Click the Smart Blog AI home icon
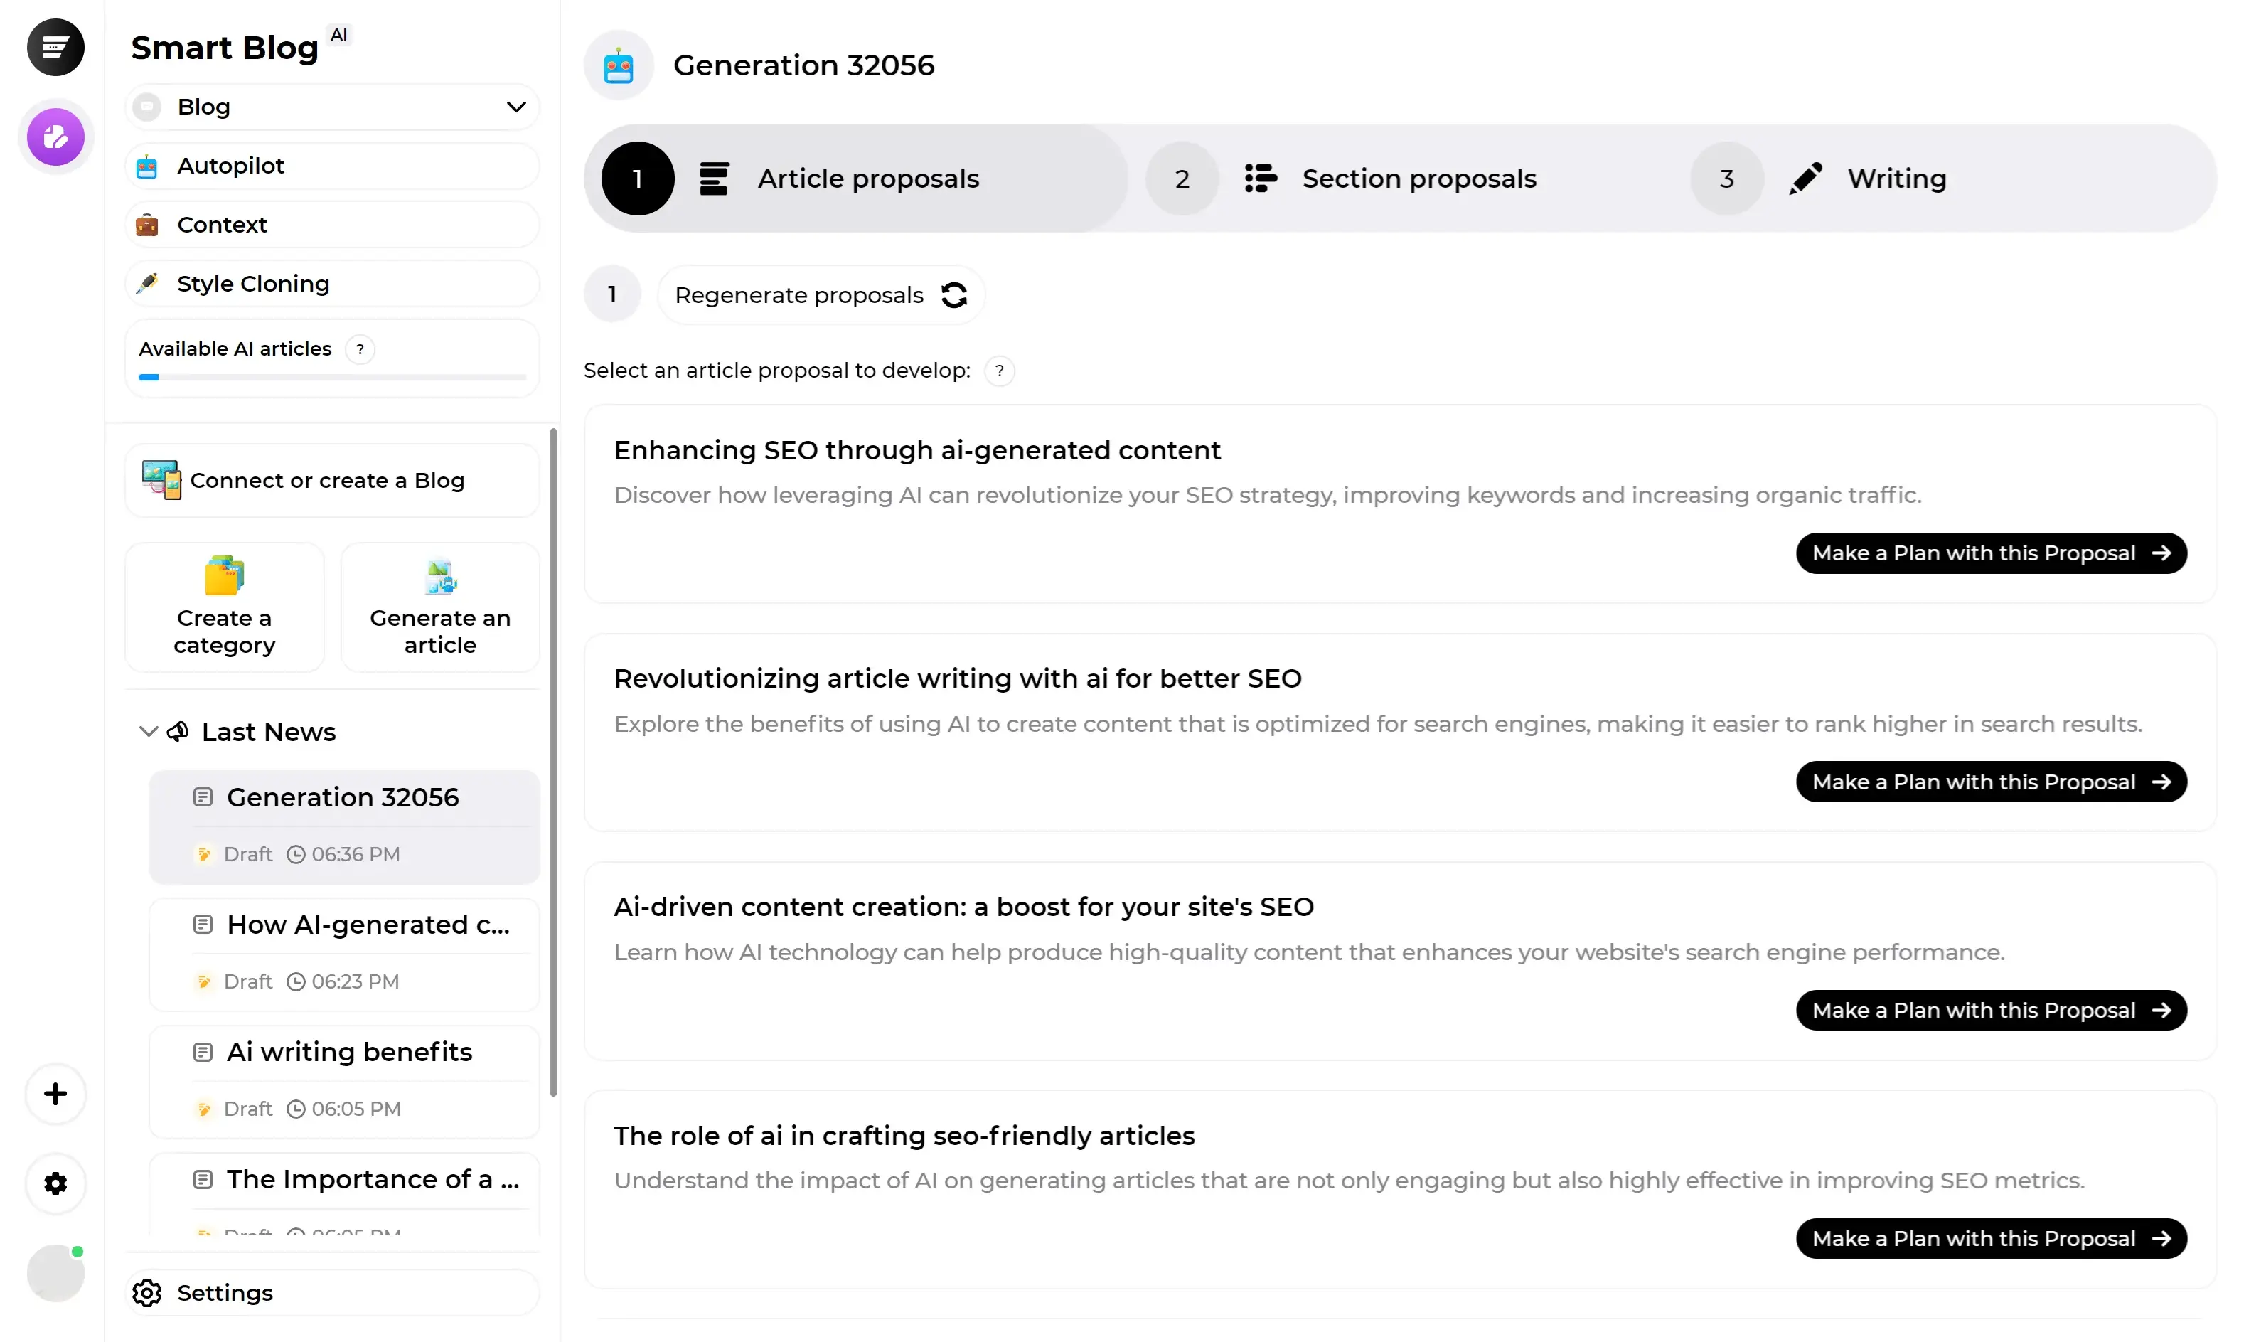Viewport: 2266px width, 1342px height. 56,46
